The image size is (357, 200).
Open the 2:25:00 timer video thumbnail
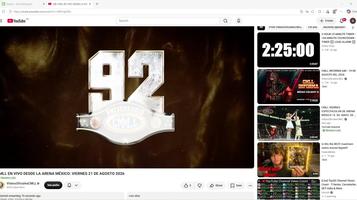coord(288,50)
